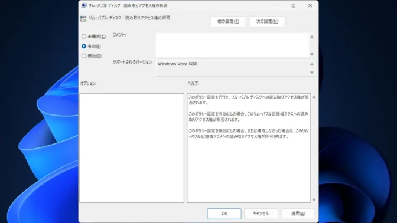The width and height of the screenshot is (397, 223).
Task: Click comment box scroll down arrow
Action: point(312,54)
